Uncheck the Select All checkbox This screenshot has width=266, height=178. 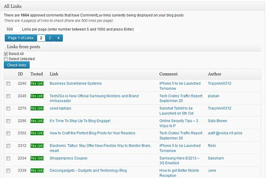pos(6,54)
